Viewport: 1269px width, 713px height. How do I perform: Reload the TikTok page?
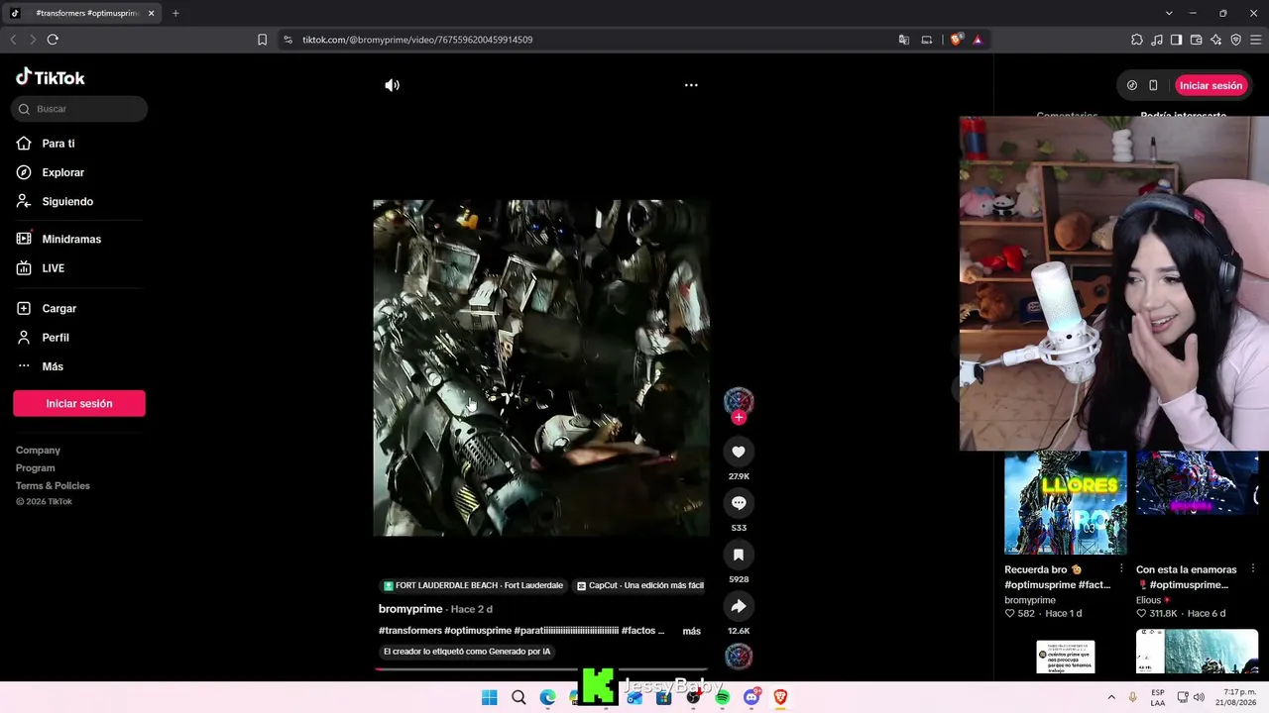pyautogui.click(x=53, y=40)
